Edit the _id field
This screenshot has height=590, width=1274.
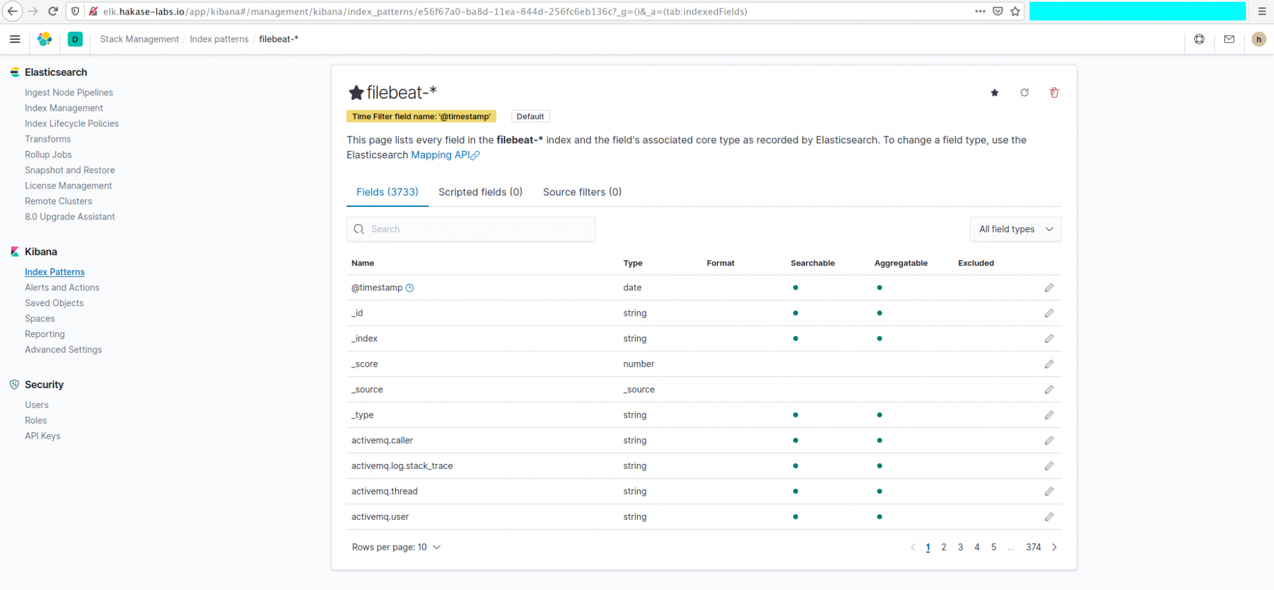click(1049, 313)
